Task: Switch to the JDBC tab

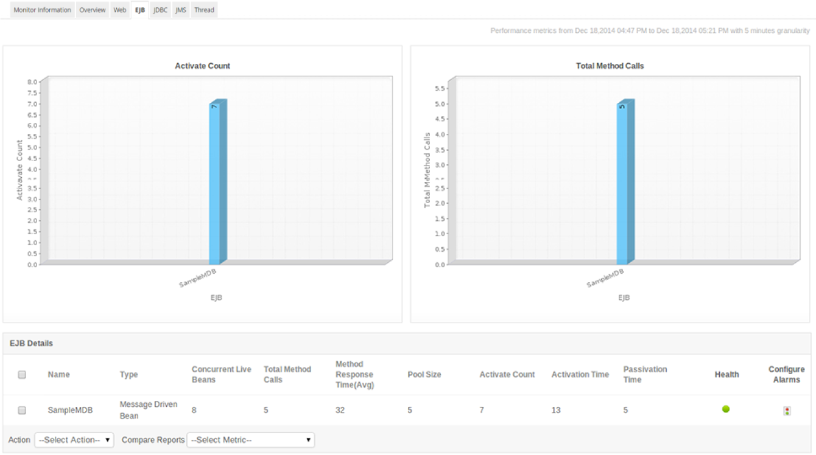Action: tap(159, 10)
